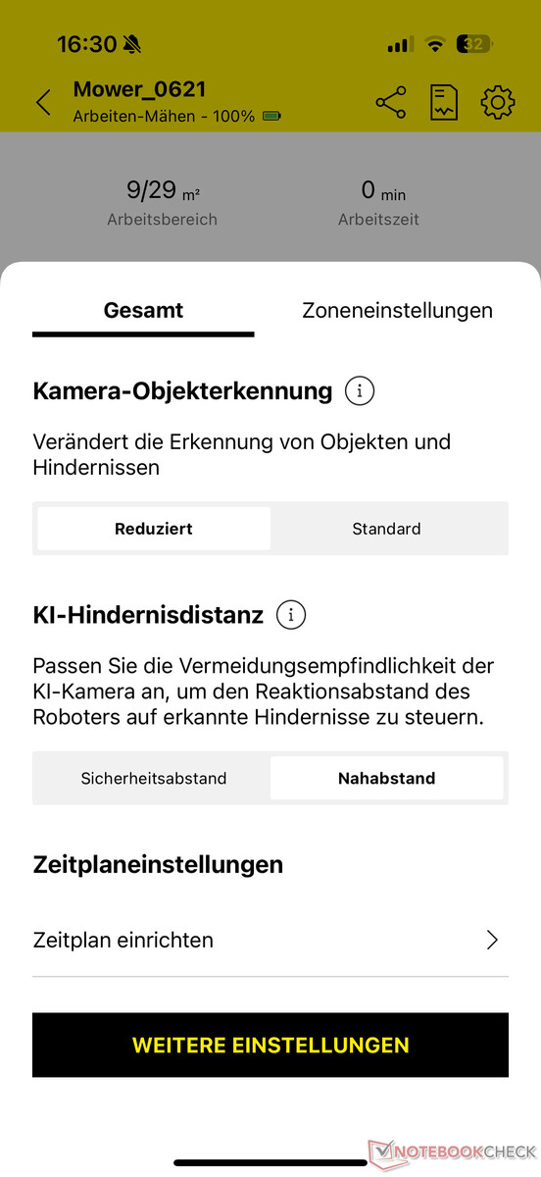Select Standard object detection mode
Viewport: 541px width, 1177px height.
tap(387, 529)
